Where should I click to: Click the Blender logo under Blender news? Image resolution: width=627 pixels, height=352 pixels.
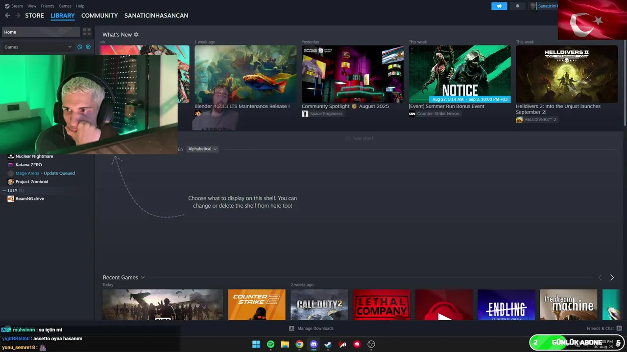click(197, 113)
